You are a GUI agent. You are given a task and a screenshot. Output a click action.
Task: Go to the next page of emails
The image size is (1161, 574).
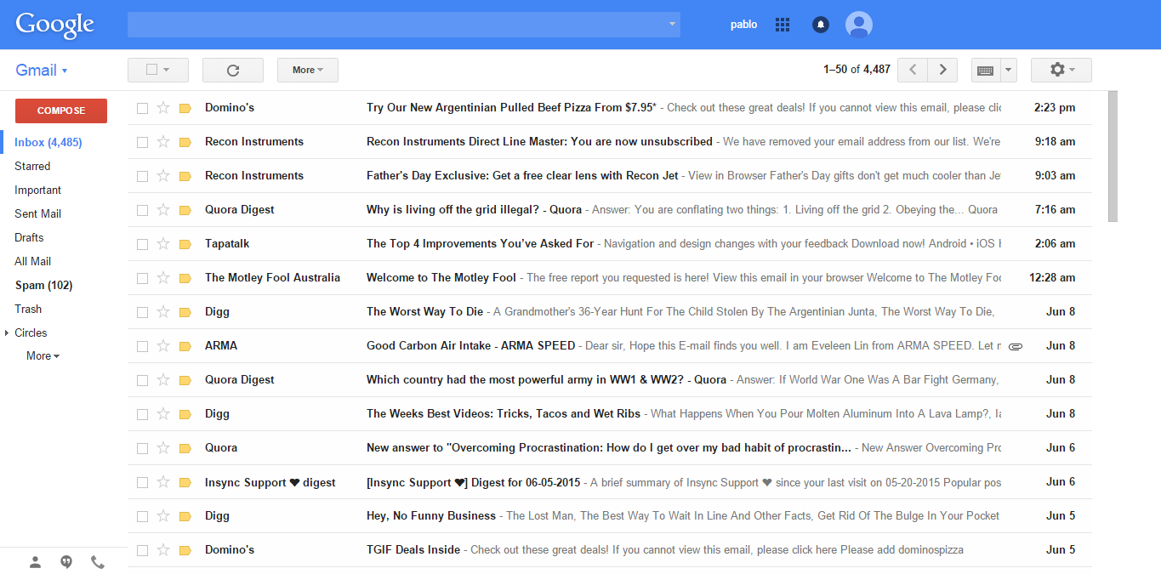coord(942,70)
